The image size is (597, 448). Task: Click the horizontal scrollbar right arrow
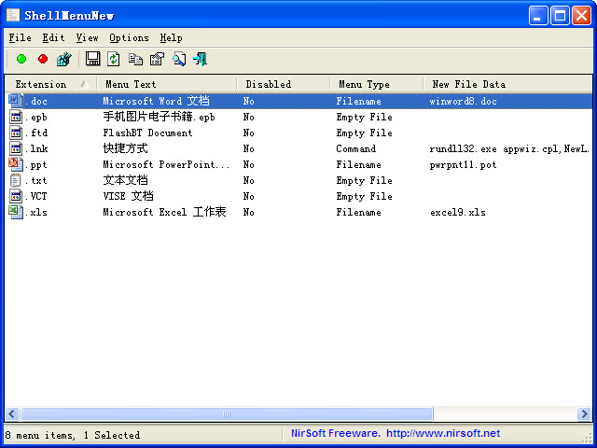pyautogui.click(x=583, y=413)
